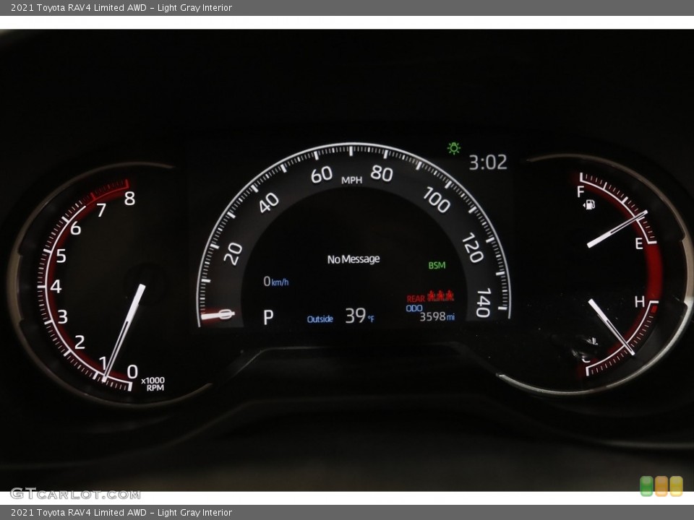
Task: Click the x1000 RPM label
Action: pos(153,383)
